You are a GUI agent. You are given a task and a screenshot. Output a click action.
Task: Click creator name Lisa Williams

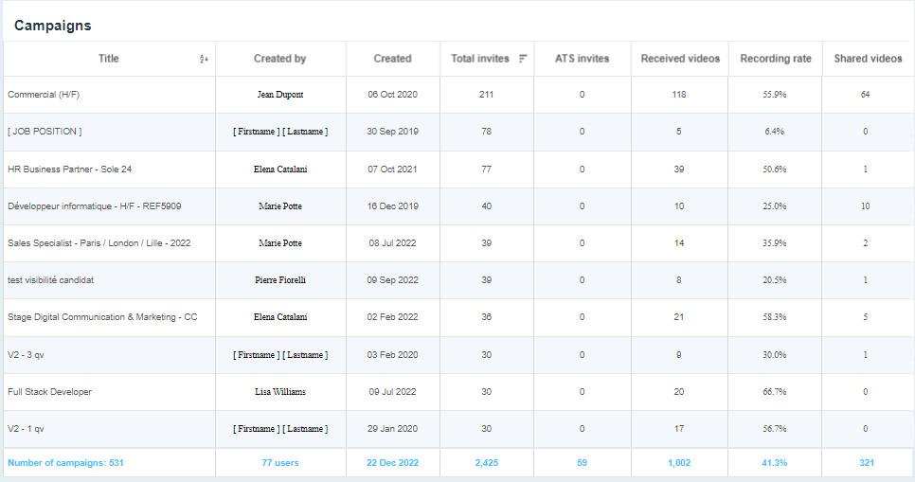pos(280,392)
